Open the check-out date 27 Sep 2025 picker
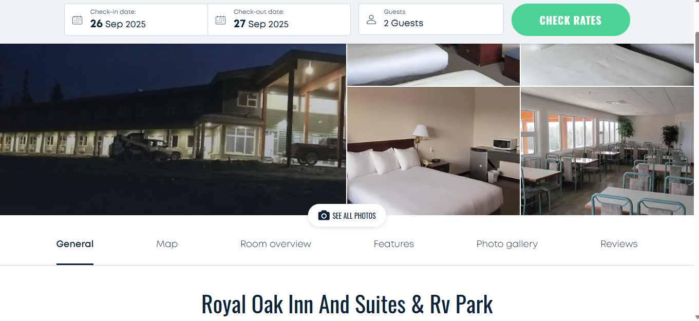The width and height of the screenshot is (699, 321). 279,20
